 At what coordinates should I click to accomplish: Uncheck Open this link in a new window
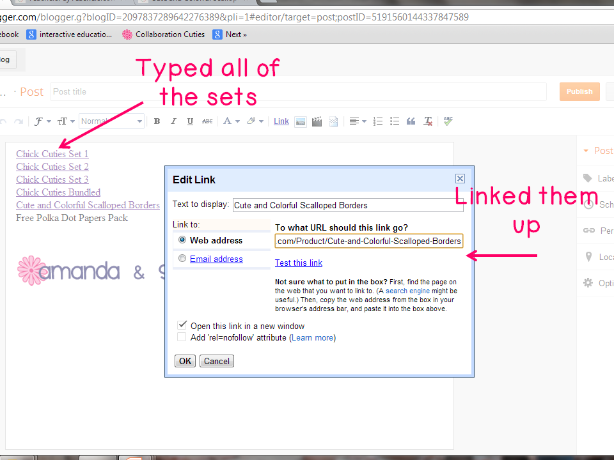pos(182,325)
